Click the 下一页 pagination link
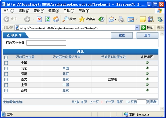Screen dimensions: 166x118 110,102
